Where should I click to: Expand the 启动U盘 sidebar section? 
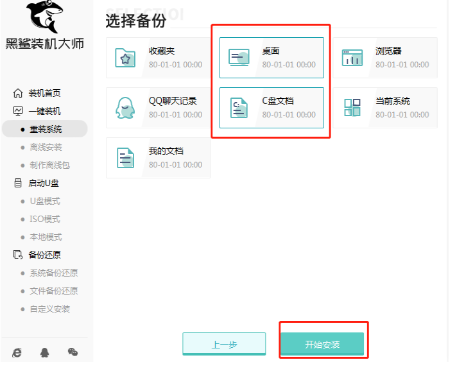44,183
